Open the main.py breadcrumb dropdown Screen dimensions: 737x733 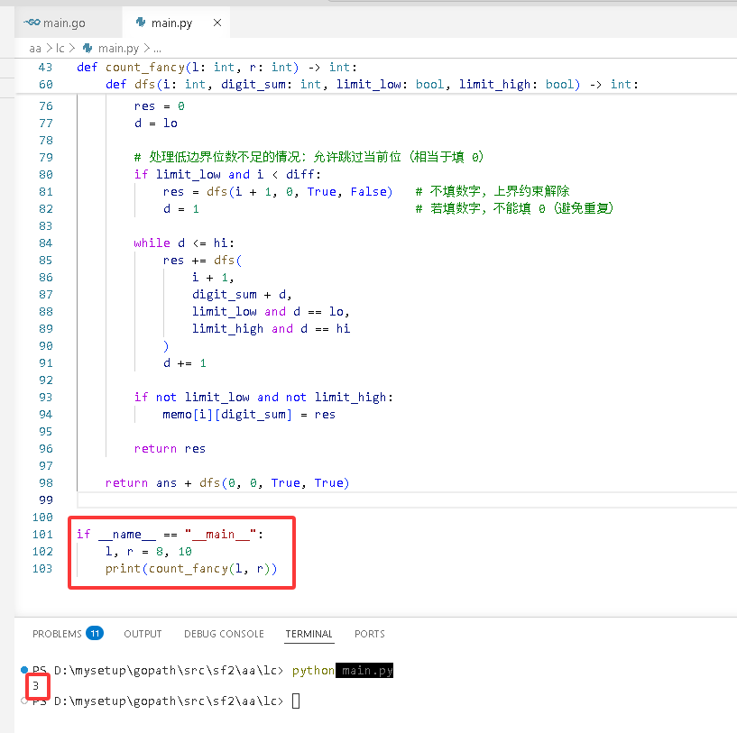tap(118, 49)
